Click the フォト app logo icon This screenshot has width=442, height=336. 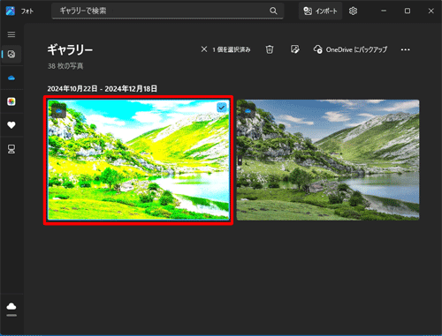[11, 11]
